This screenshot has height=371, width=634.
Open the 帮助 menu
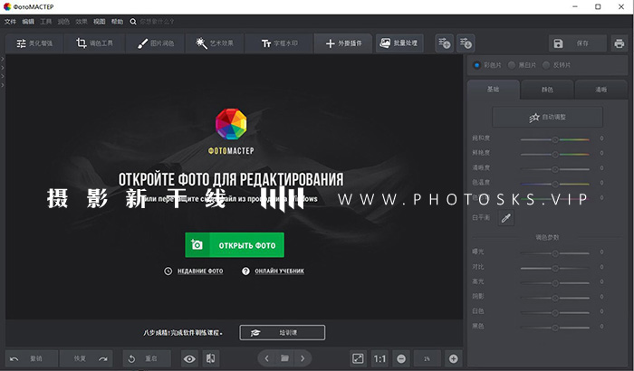pyautogui.click(x=117, y=22)
